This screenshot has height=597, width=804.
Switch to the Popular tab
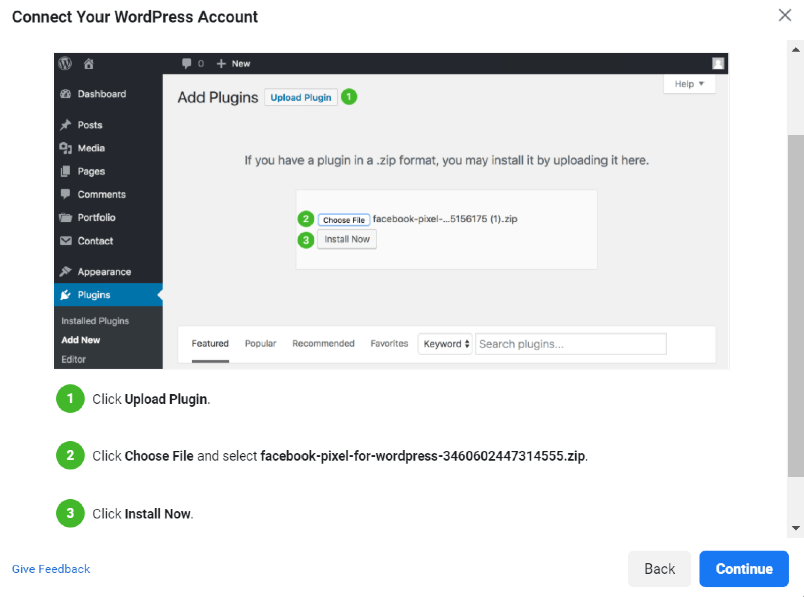tap(260, 344)
